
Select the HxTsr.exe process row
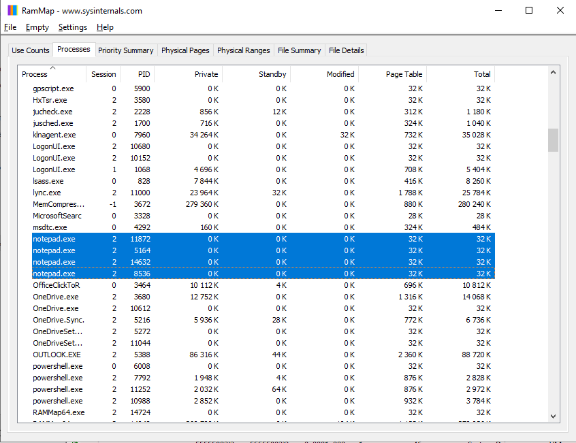263,100
